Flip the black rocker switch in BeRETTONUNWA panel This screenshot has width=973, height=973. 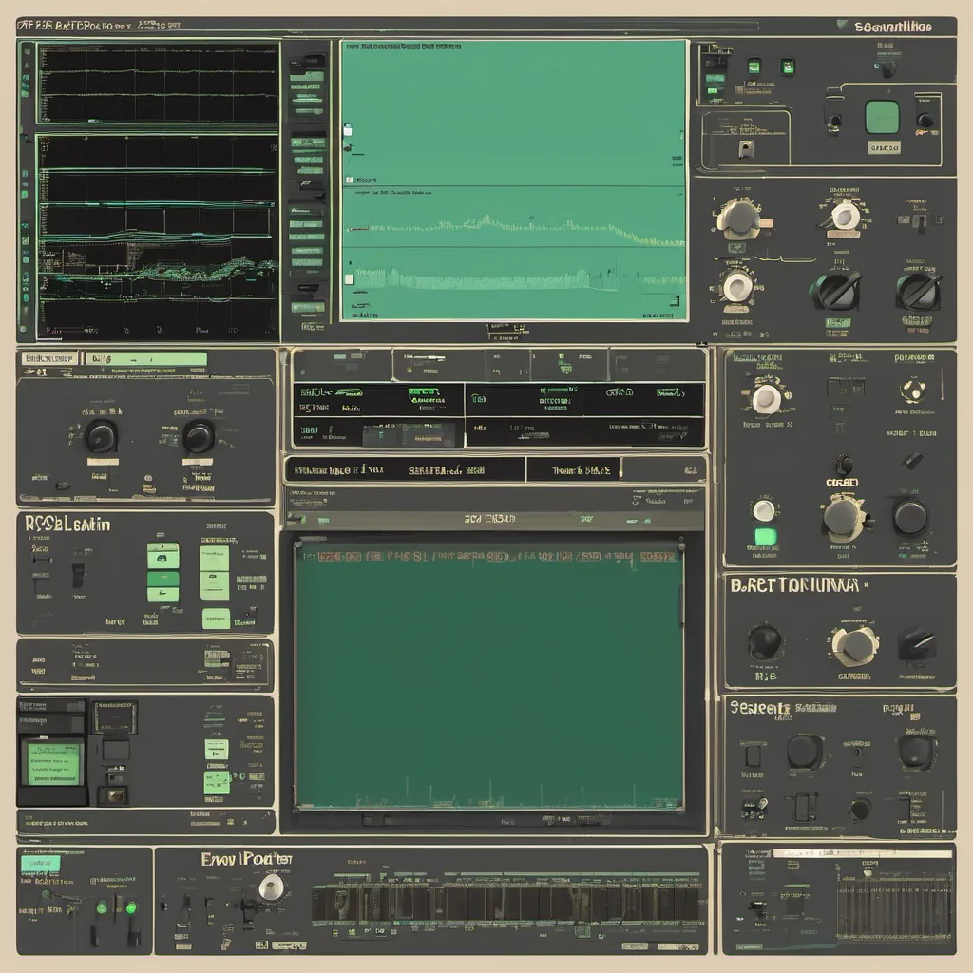point(917,644)
